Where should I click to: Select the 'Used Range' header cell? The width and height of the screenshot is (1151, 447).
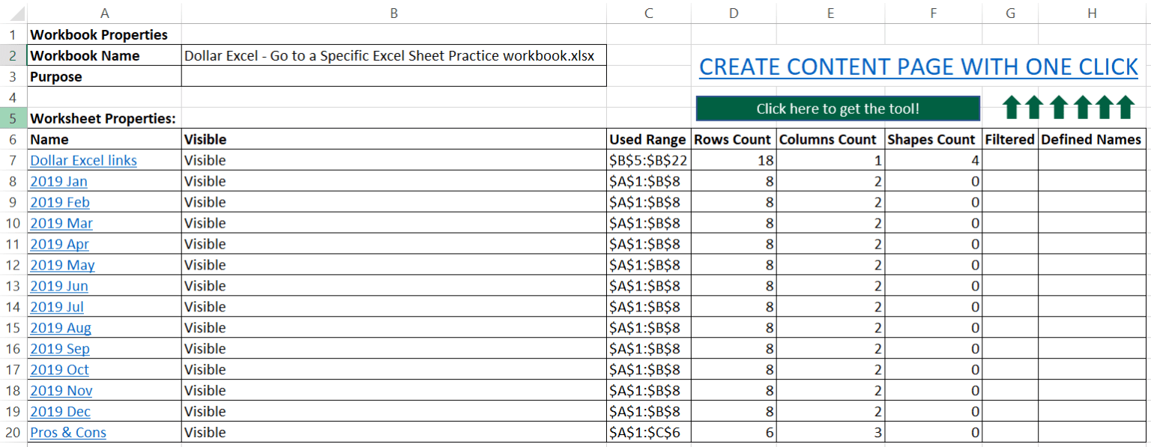[649, 139]
